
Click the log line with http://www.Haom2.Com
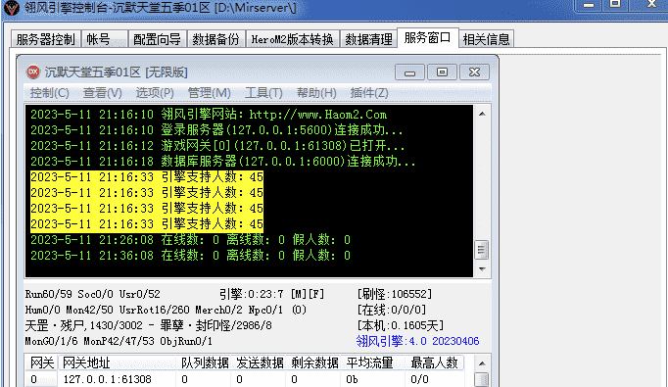[209, 115]
